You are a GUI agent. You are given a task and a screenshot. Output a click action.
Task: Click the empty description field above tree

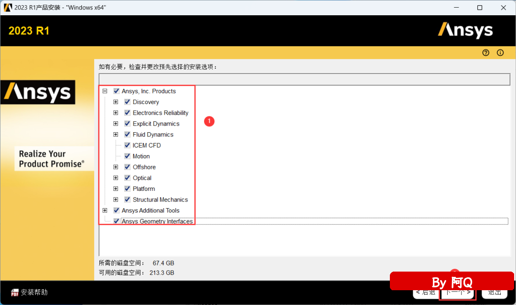tap(304, 80)
